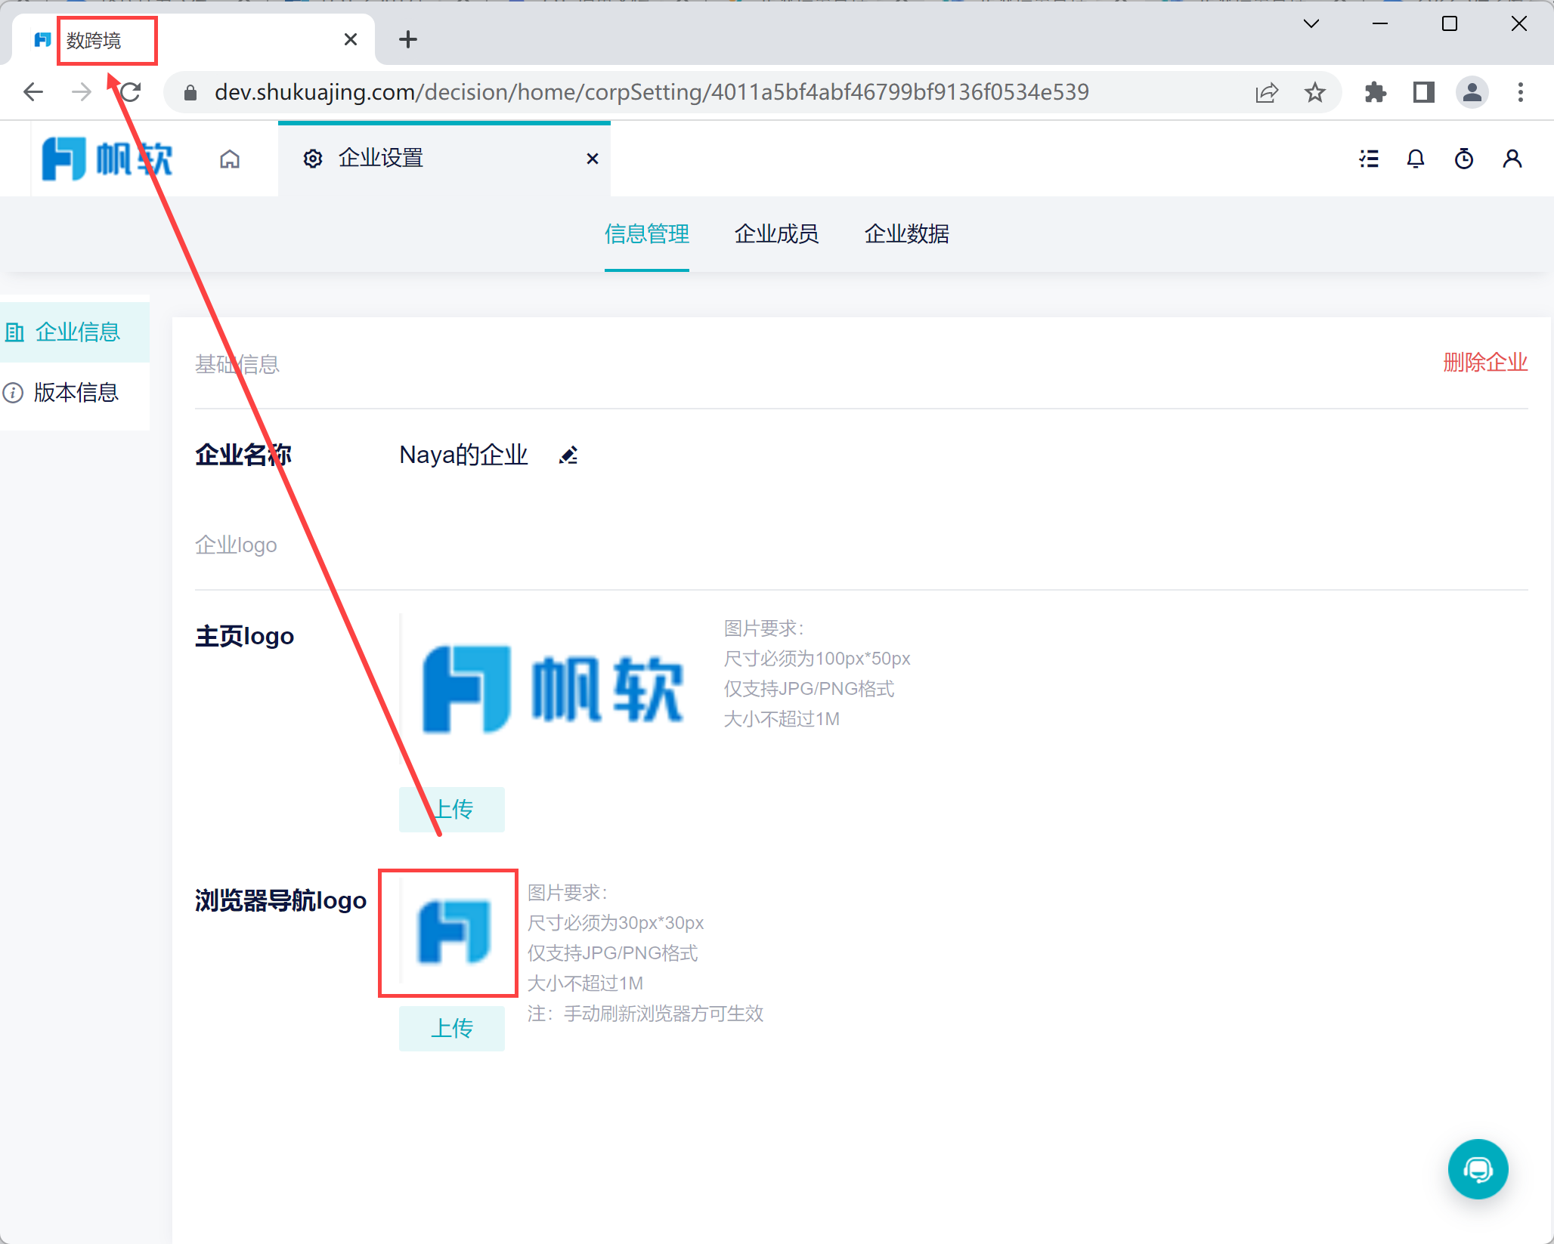The image size is (1554, 1244).
Task: Click the pencil icon to edit enterprise name
Action: 568,455
